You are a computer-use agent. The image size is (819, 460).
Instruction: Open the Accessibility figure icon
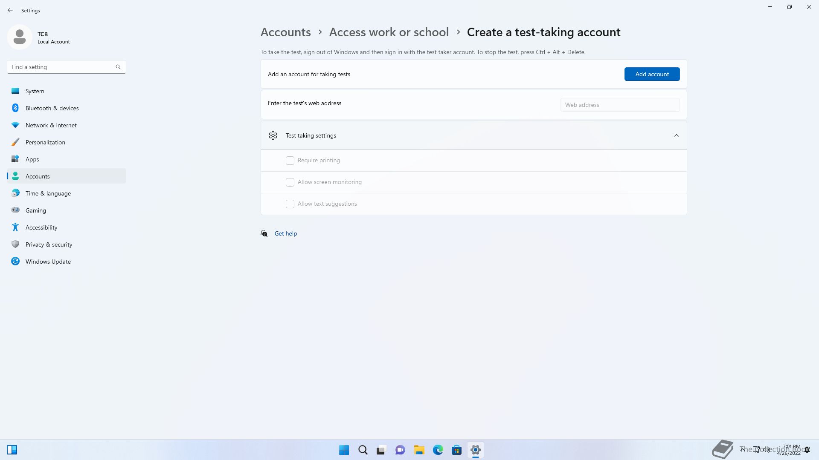click(x=15, y=227)
